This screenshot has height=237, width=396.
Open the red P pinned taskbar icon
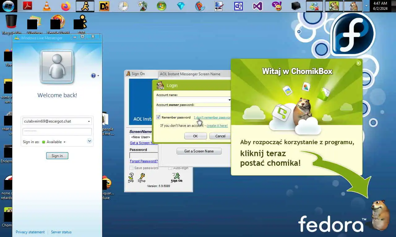tap(200, 6)
